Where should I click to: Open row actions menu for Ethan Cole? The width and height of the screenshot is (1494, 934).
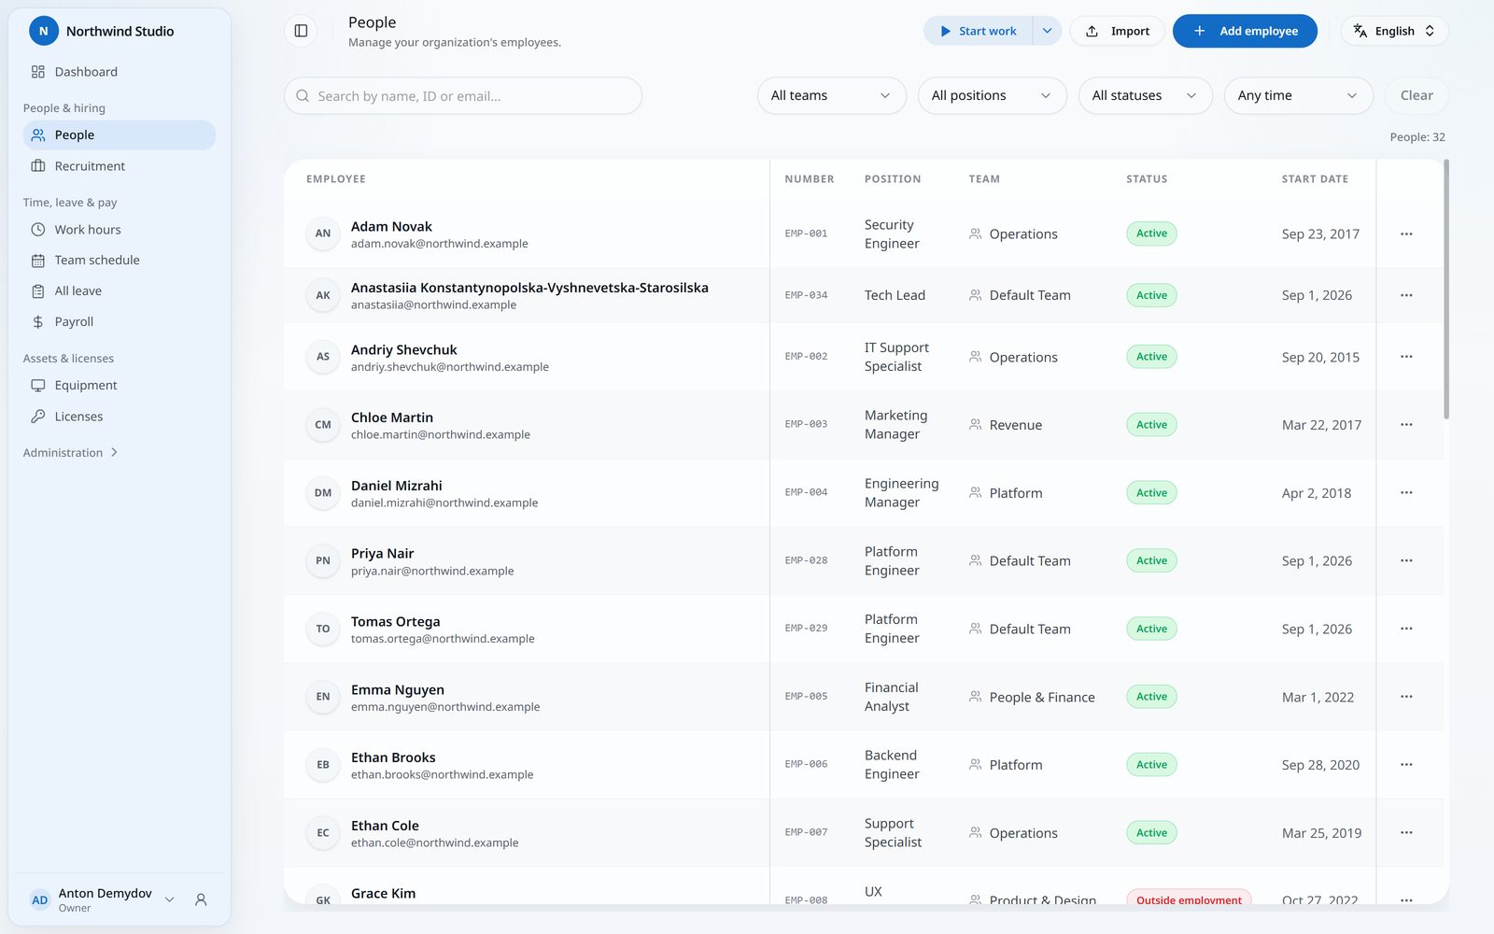[x=1406, y=832]
